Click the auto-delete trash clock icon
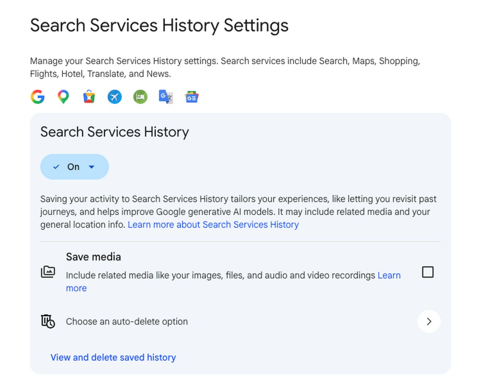Image resolution: width=481 pixels, height=390 pixels. (48, 321)
